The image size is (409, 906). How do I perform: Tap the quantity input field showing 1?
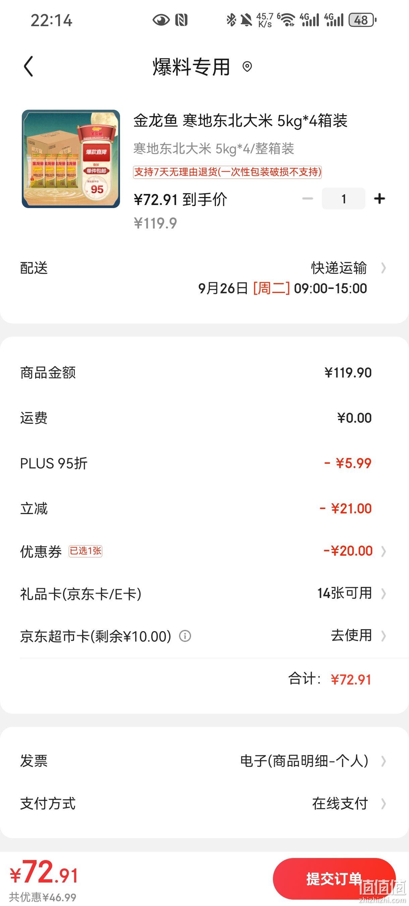pos(343,199)
